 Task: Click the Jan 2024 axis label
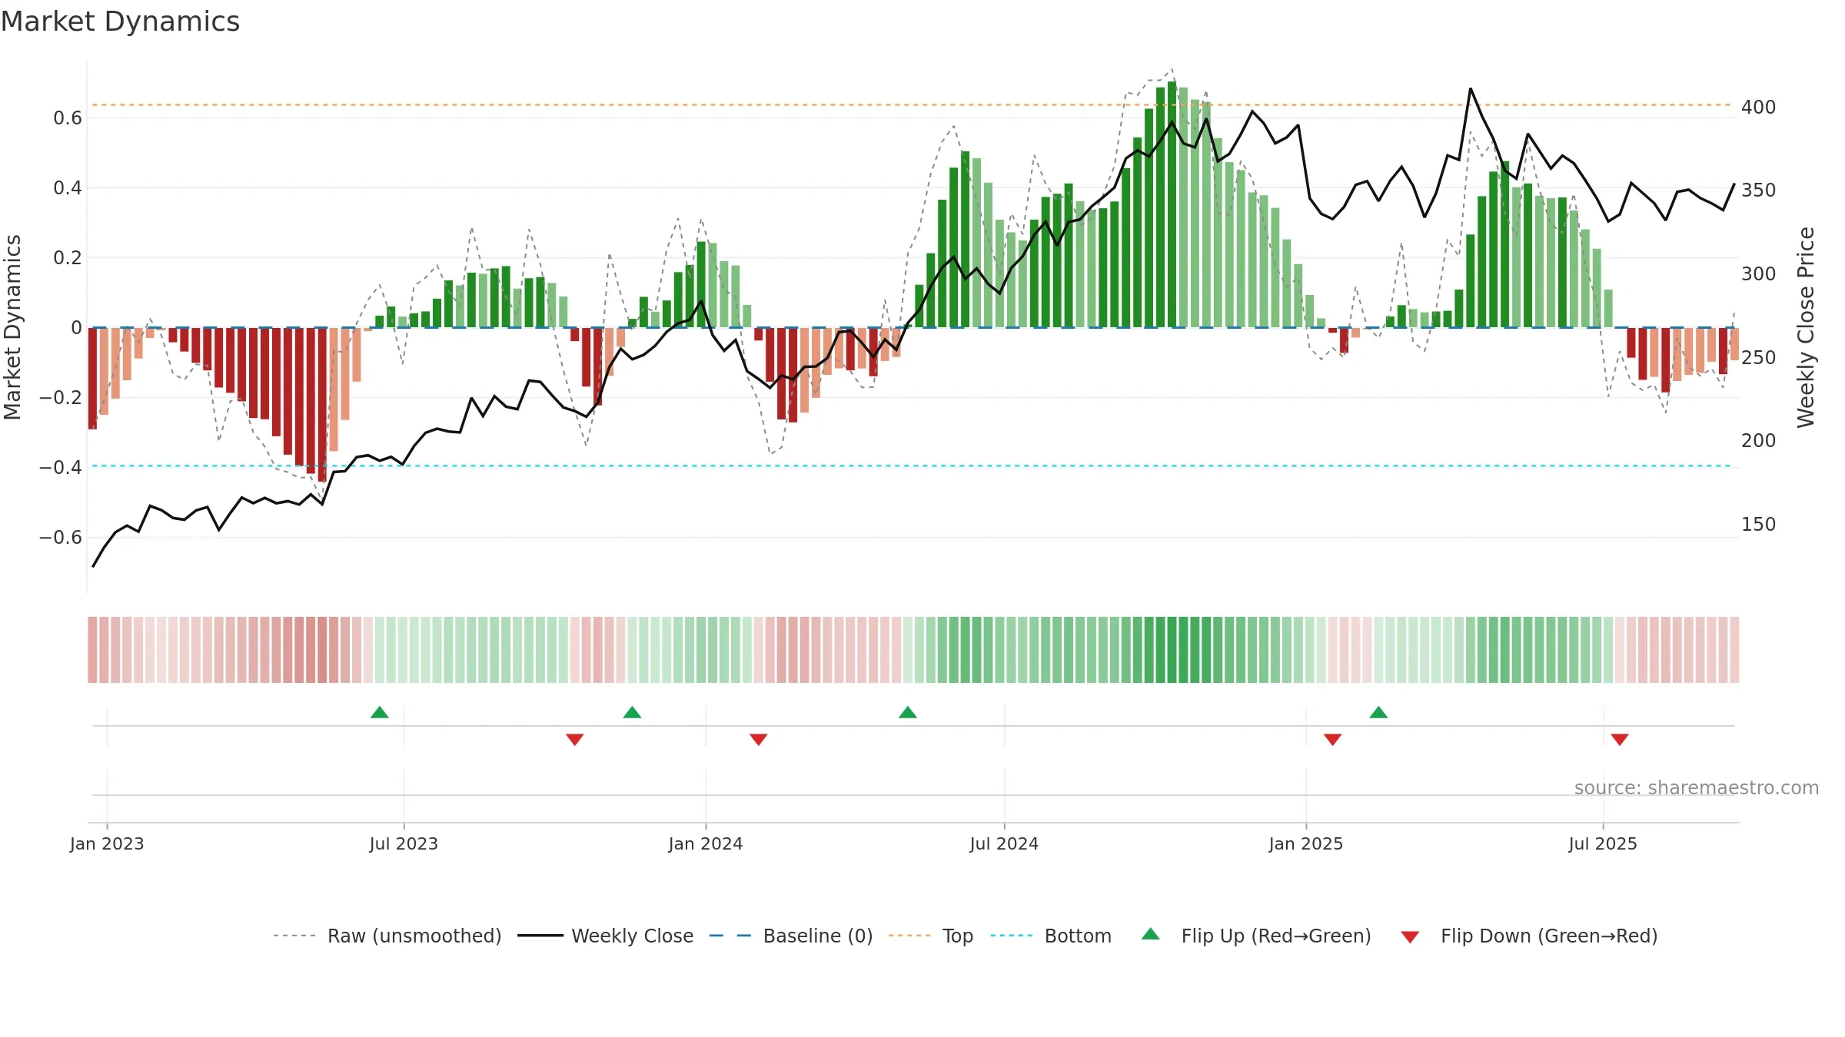(706, 843)
